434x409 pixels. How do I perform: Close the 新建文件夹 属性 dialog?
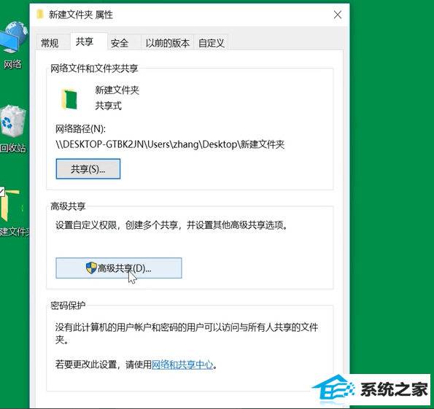[x=338, y=15]
